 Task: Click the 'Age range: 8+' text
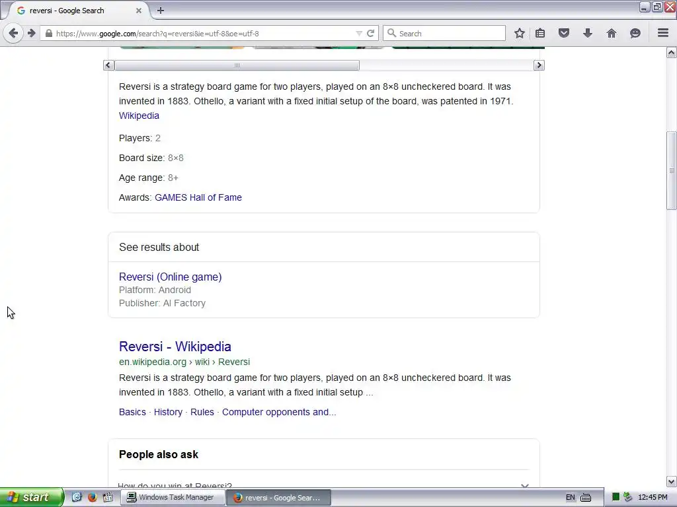149,178
